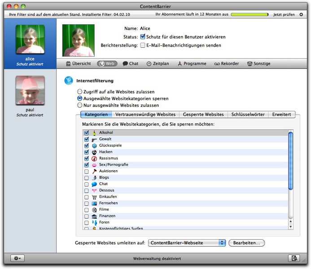311x269 pixels.
Task: Click the subscription progress bar
Action: click(250, 14)
